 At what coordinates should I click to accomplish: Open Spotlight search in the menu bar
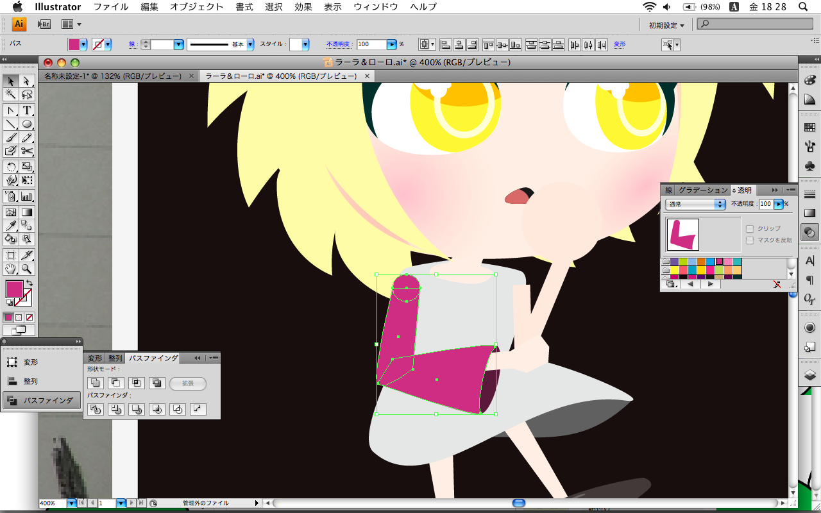click(x=803, y=7)
